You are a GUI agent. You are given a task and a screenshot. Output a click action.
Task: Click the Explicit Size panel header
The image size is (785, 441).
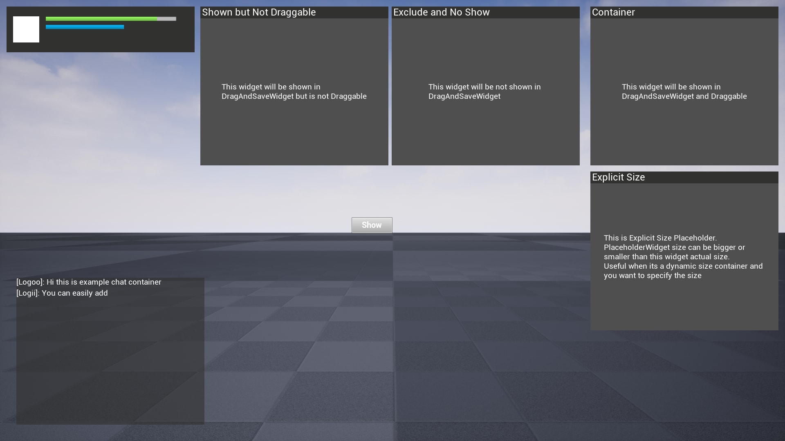click(x=618, y=177)
